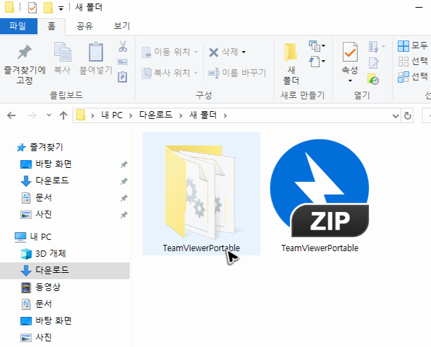This screenshot has width=431, height=347.
Task: Click the pin icon beside pinned 문서
Action: point(124,198)
